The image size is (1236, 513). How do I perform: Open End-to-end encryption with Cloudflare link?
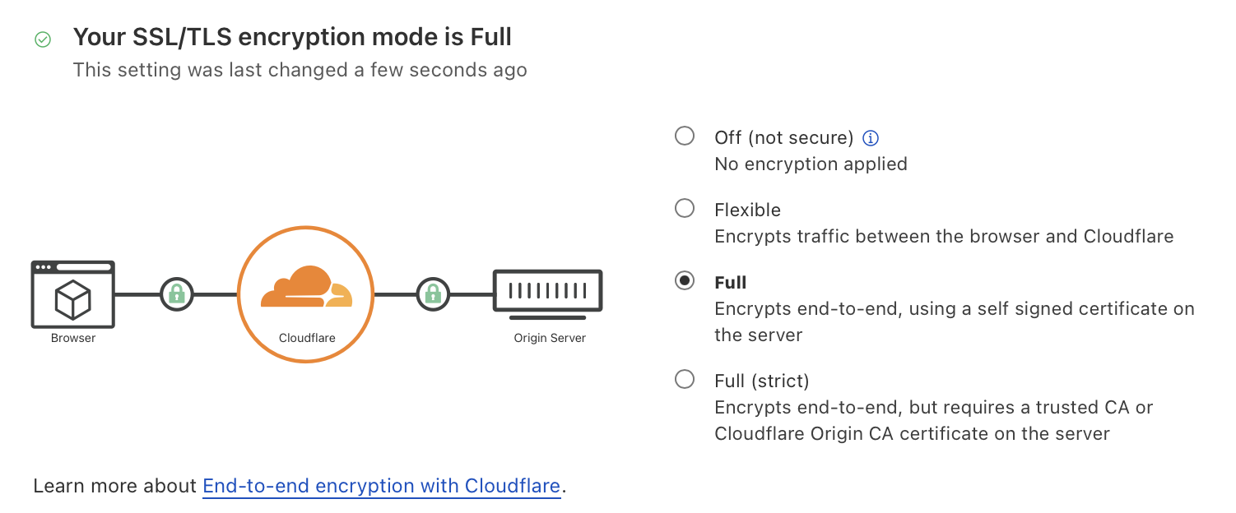[x=382, y=486]
